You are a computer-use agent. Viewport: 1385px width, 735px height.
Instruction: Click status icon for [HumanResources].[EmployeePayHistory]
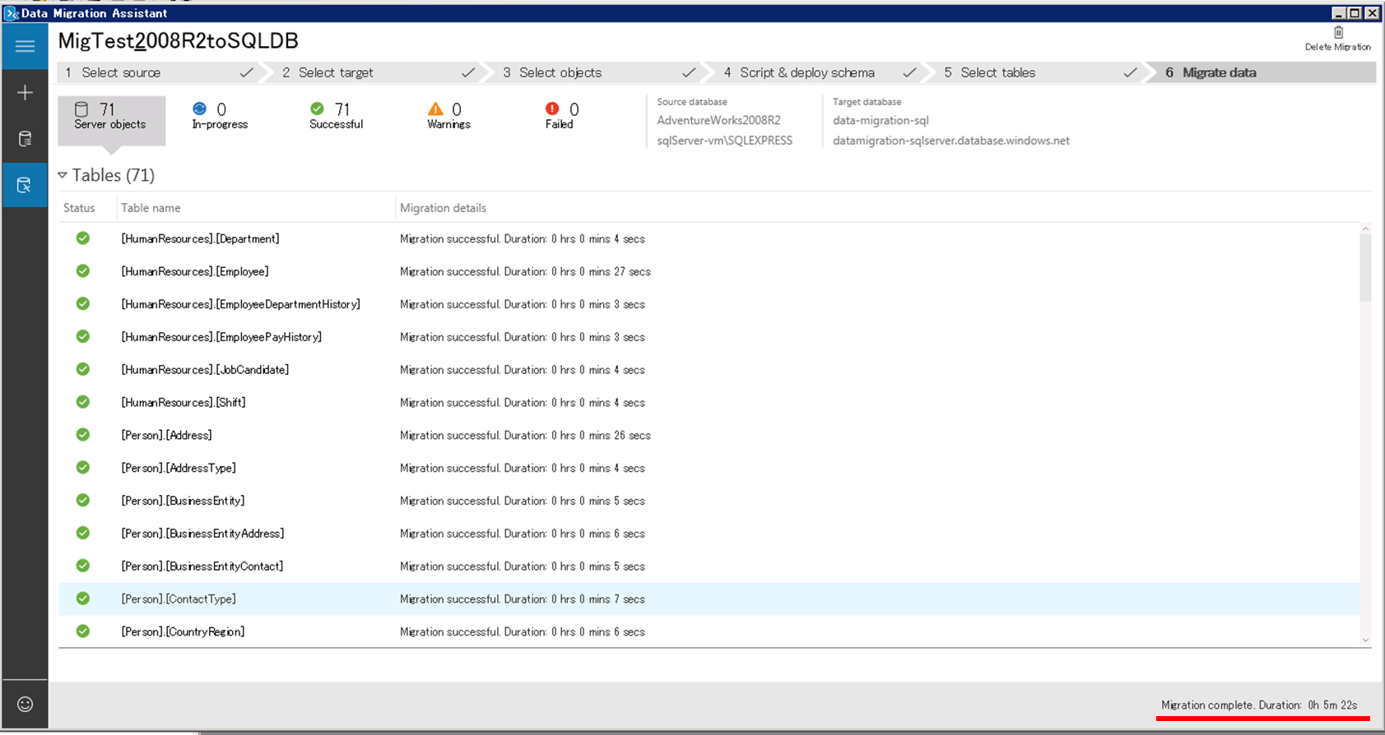pos(83,337)
